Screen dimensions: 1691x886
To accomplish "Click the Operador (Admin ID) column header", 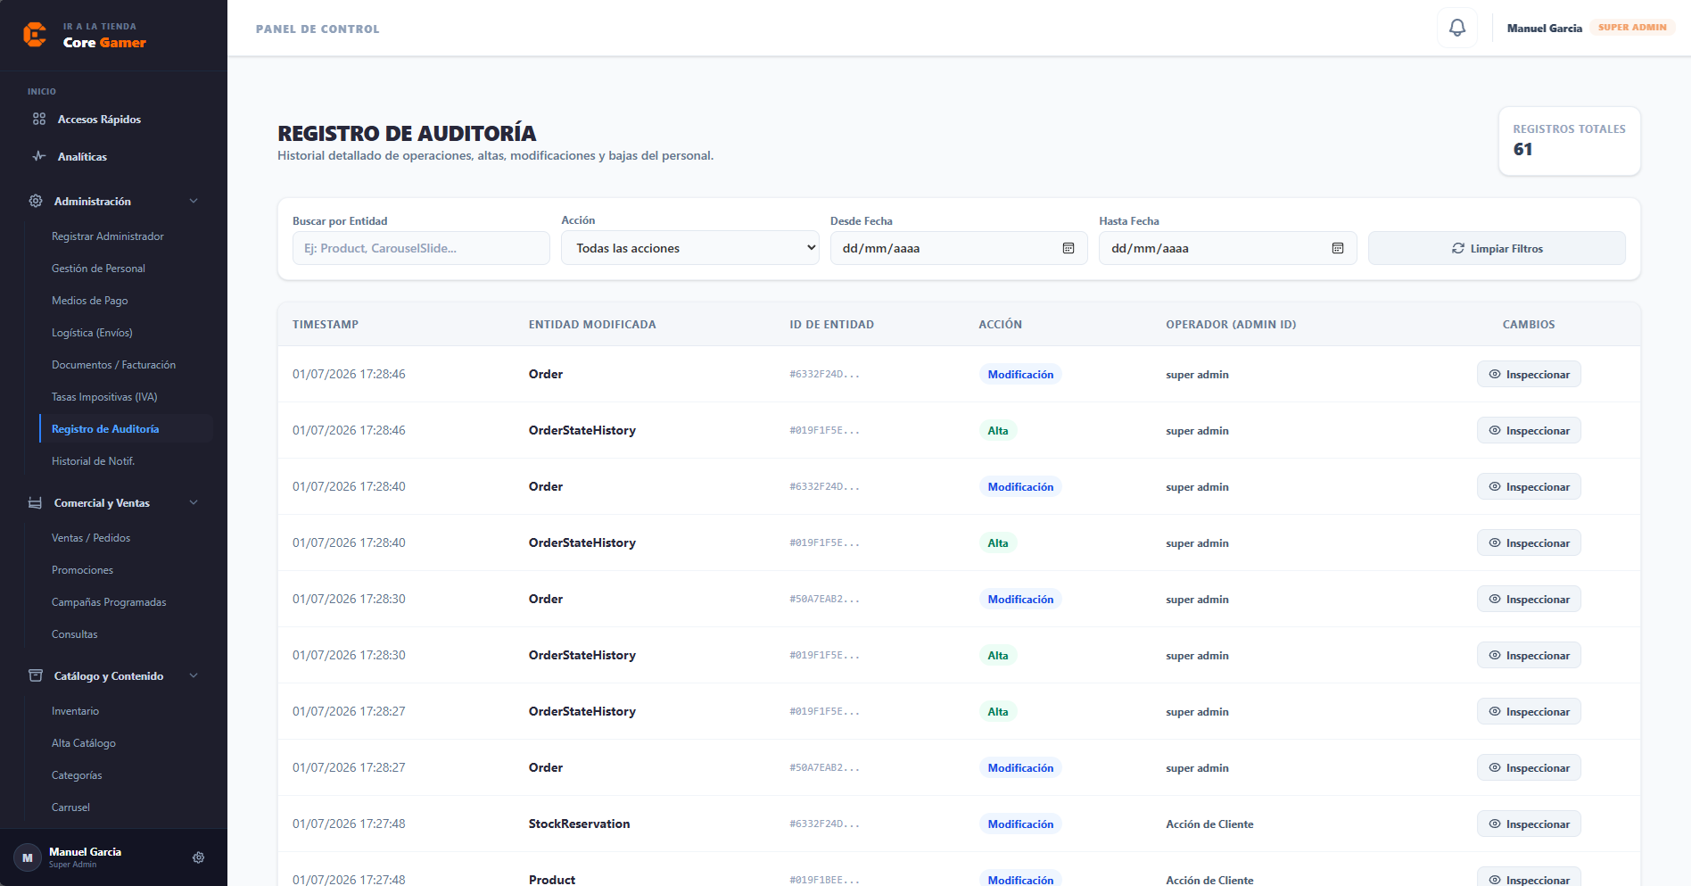I will (x=1231, y=325).
